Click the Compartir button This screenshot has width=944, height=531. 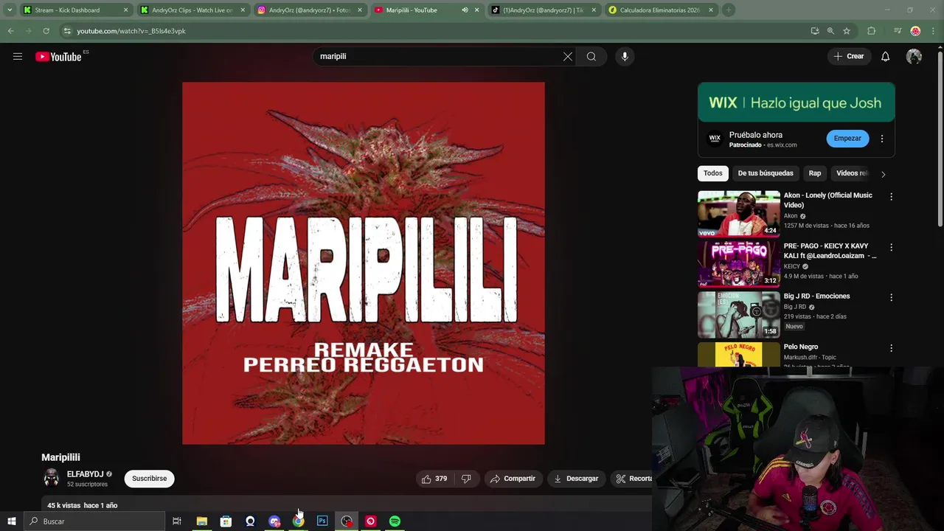click(513, 479)
